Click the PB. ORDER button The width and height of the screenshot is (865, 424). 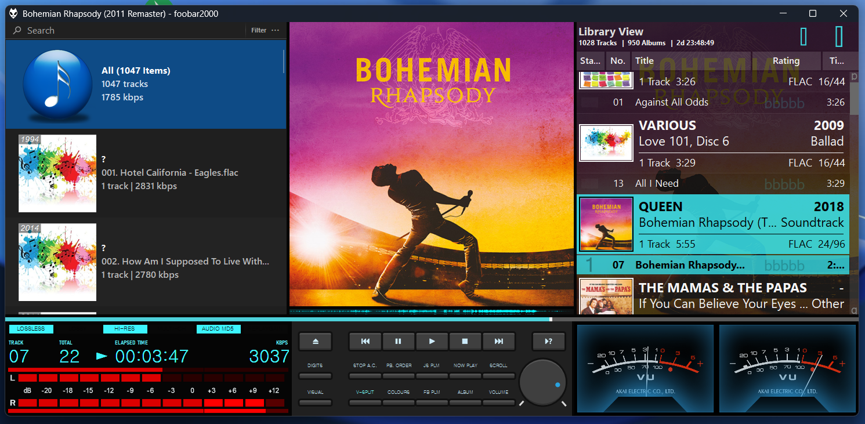(x=399, y=376)
